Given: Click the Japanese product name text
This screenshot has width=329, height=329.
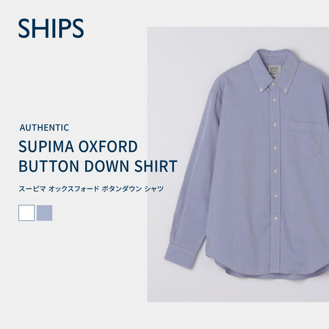Looking at the screenshot, I should click(91, 189).
